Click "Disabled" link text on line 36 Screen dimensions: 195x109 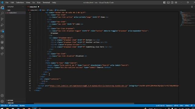80,56
